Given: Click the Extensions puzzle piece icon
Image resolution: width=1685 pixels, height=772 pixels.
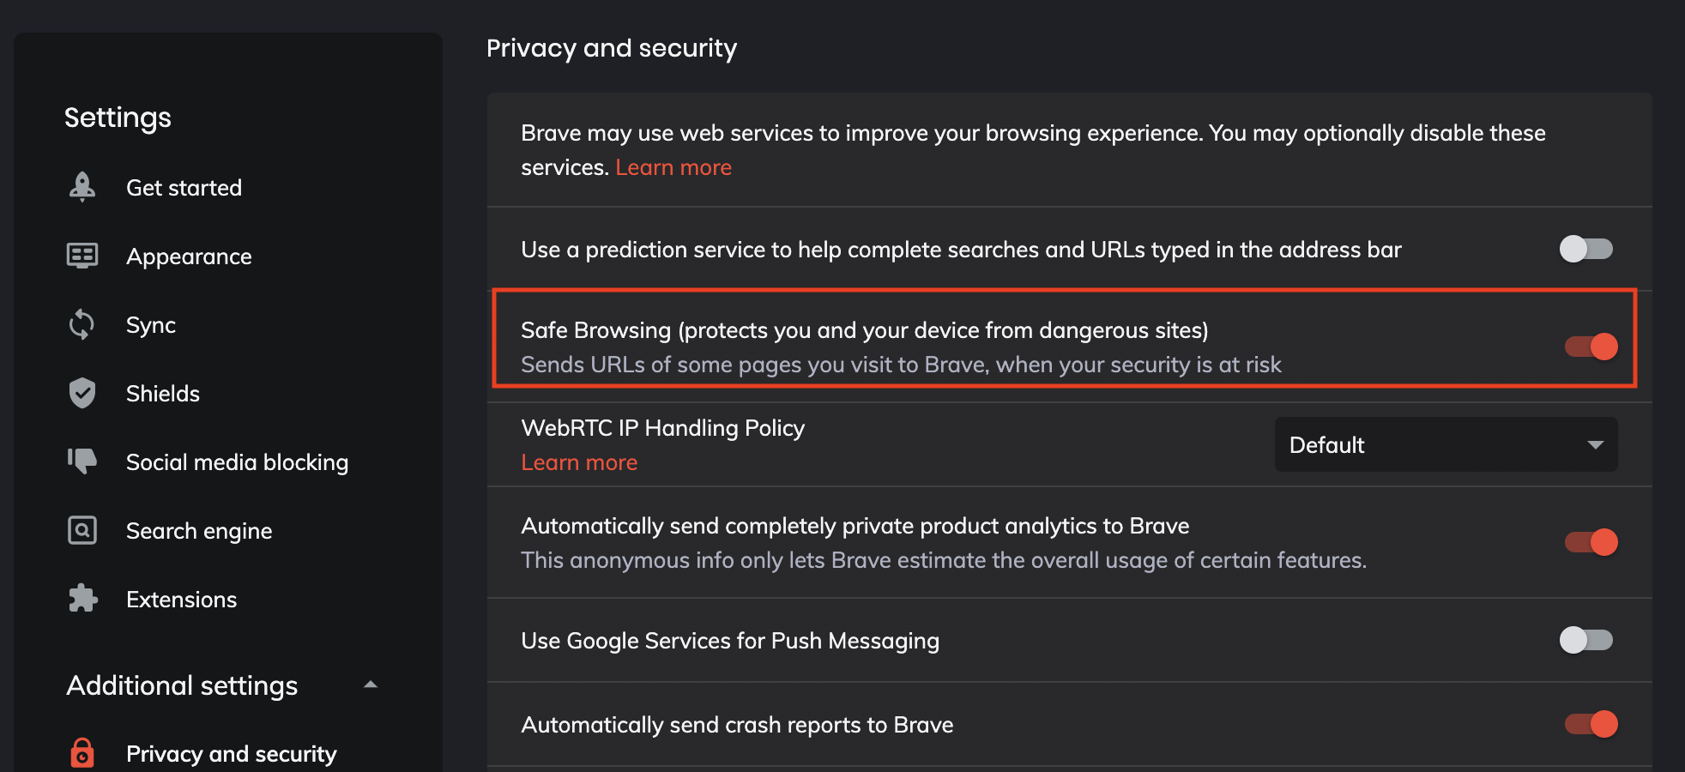Looking at the screenshot, I should coord(82,599).
